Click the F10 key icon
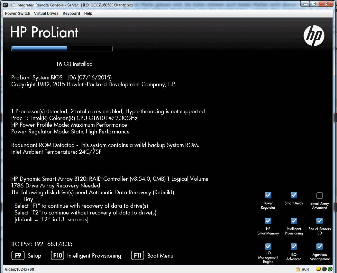Viewport: 337px width, 273px height. pos(57,255)
